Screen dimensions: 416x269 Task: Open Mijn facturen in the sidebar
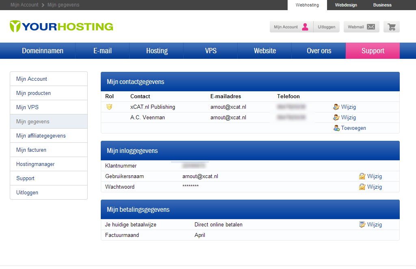[31, 150]
